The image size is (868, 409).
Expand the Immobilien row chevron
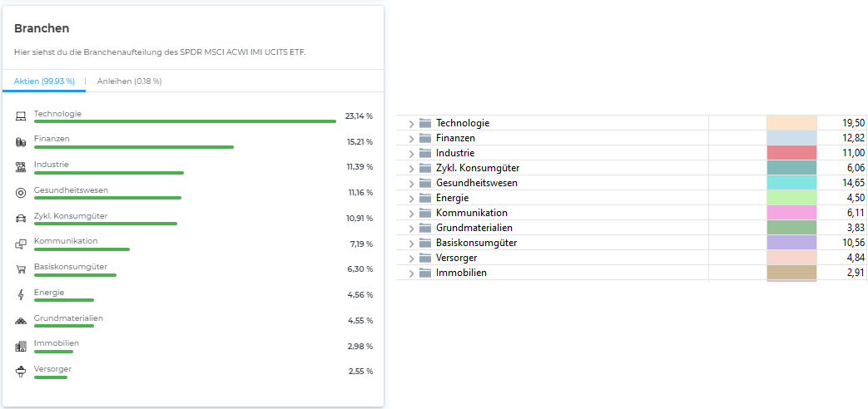[x=411, y=273]
